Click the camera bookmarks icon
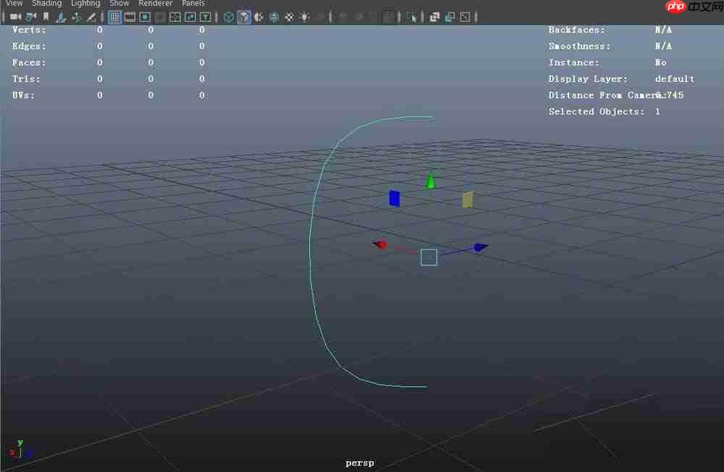 46,17
